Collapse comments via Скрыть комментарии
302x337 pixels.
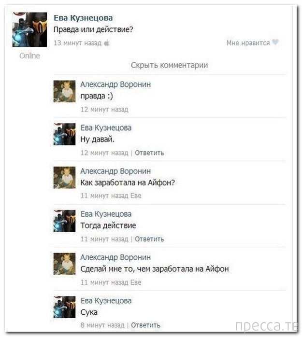click(x=169, y=65)
